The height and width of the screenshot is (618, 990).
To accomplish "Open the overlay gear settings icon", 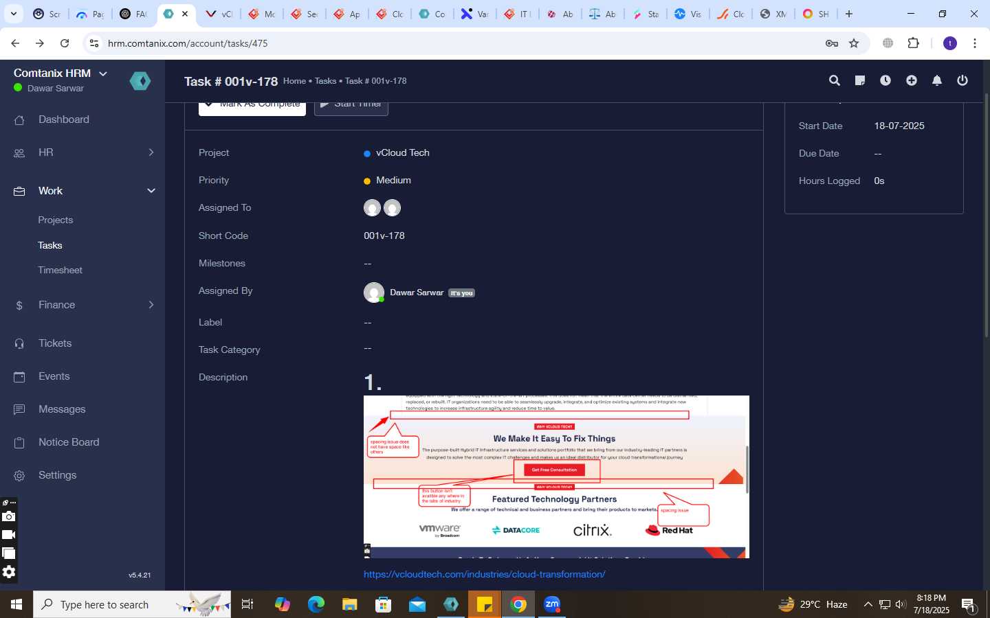I will pos(8,572).
